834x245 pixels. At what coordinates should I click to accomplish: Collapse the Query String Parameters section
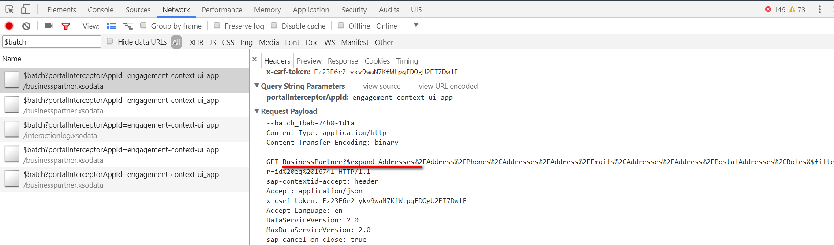click(x=257, y=86)
